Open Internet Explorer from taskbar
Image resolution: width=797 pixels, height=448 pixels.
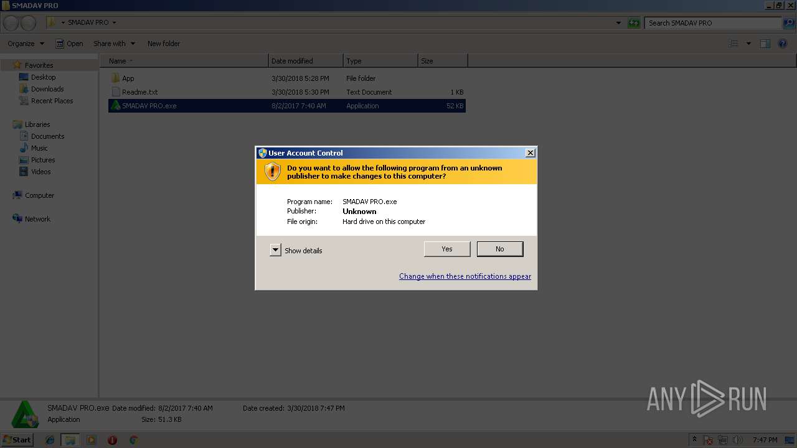[50, 440]
